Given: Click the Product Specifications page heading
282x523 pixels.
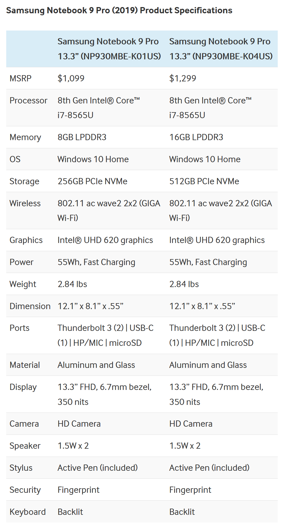Looking at the screenshot, I should tap(119, 10).
